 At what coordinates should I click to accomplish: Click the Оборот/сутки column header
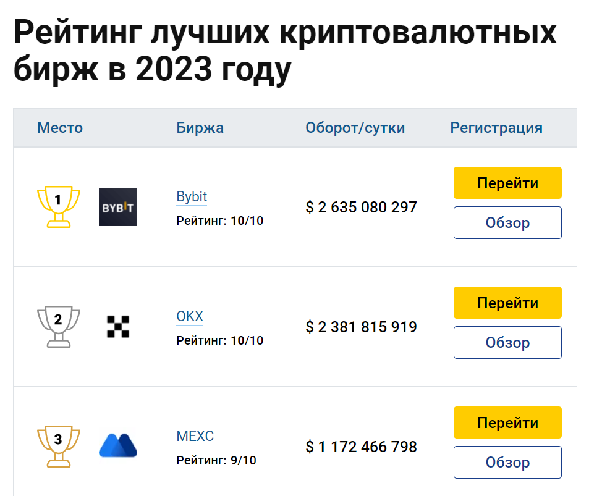point(355,128)
